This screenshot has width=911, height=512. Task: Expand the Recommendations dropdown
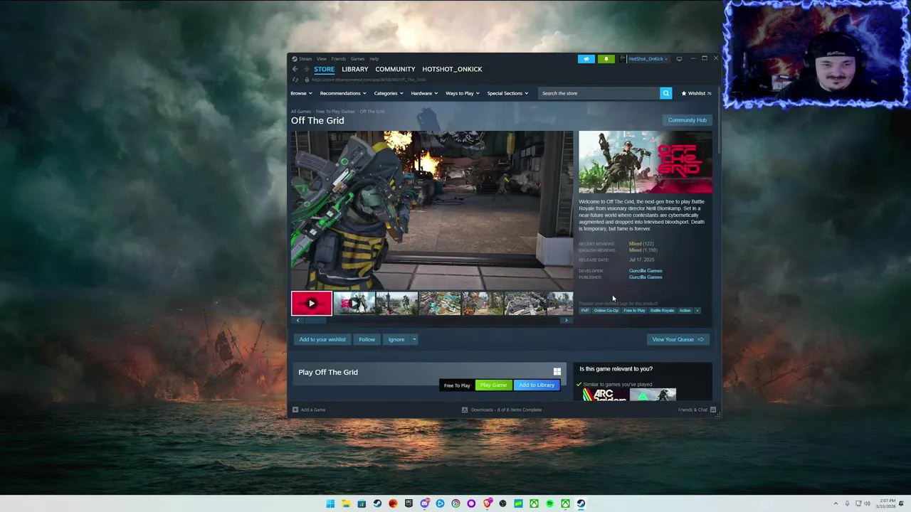tap(343, 93)
